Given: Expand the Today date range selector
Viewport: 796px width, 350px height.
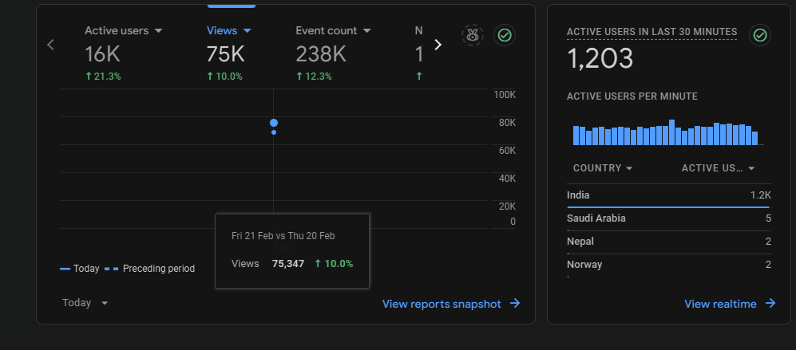Looking at the screenshot, I should [85, 303].
